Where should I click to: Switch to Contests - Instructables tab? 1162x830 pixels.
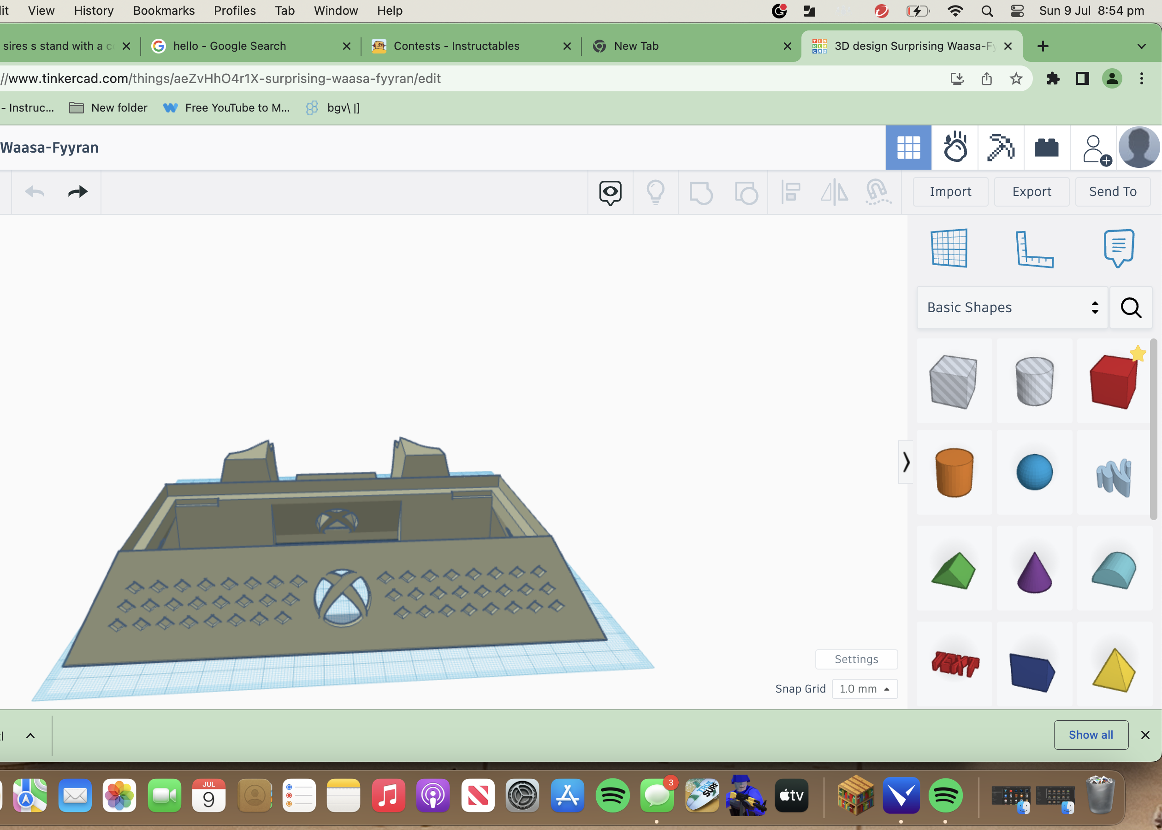tap(456, 46)
